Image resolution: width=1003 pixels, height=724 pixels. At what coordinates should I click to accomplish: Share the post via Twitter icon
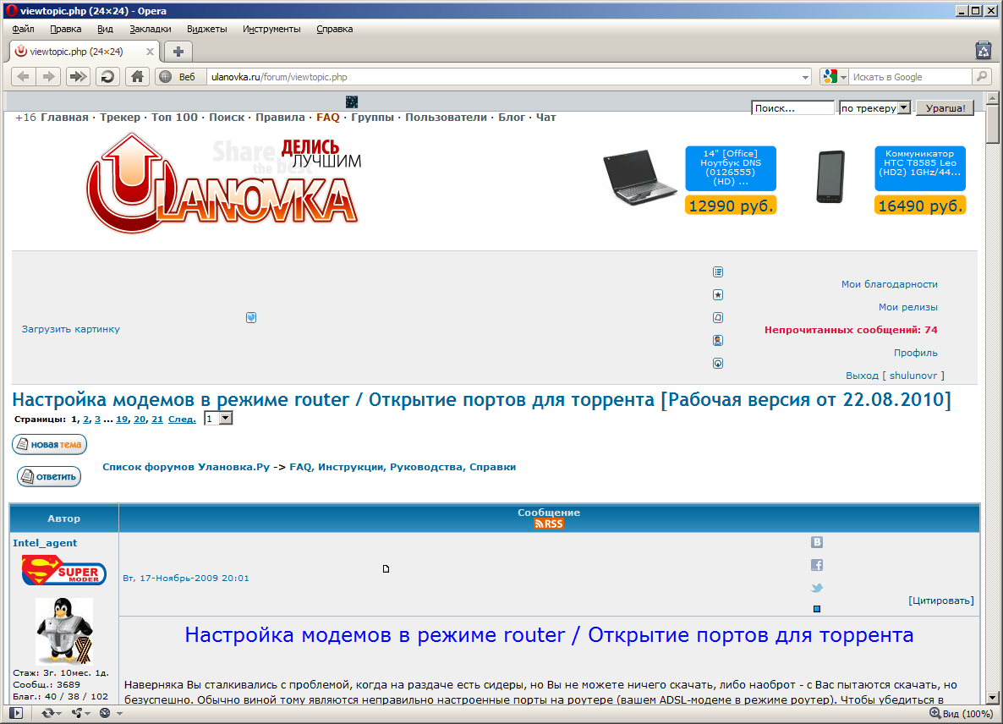click(x=817, y=588)
